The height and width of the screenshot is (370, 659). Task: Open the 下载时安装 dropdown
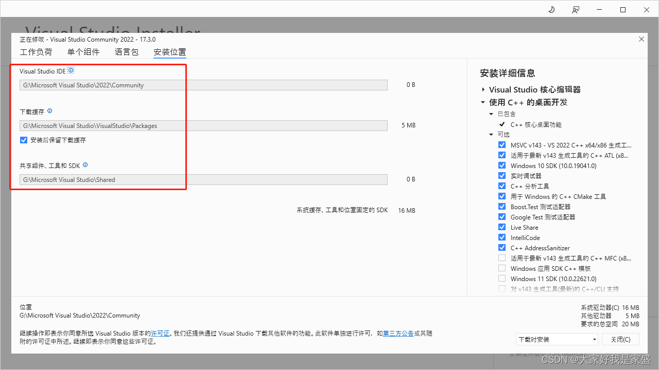[557, 339]
